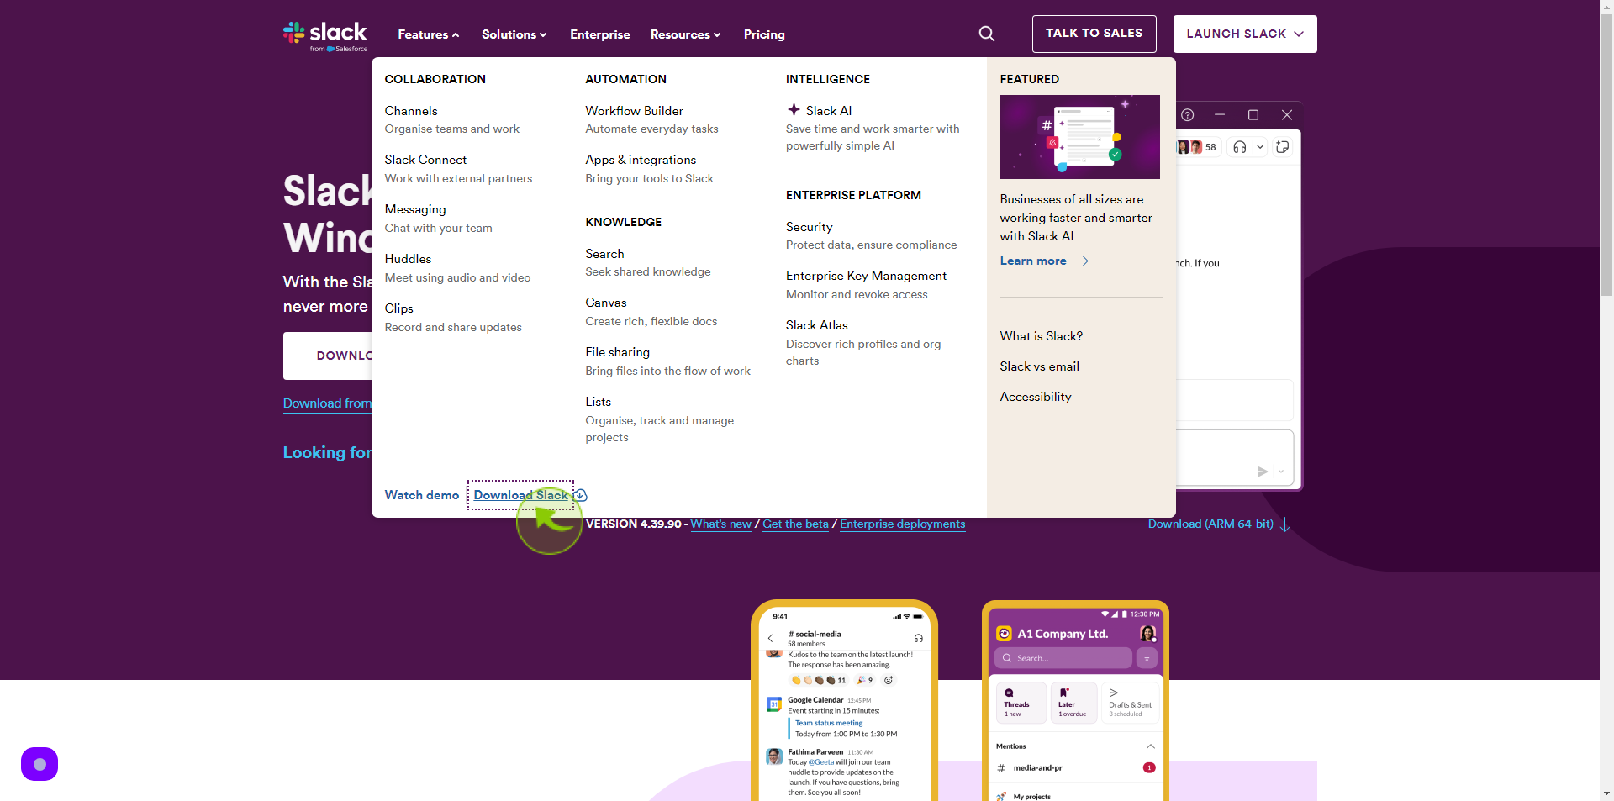
Task: Click the Watch demo link
Action: pos(422,495)
